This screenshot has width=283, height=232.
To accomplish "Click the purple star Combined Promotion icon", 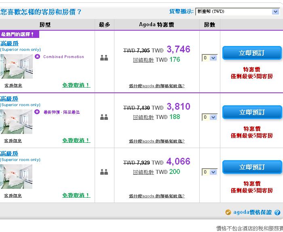I will (37, 56).
